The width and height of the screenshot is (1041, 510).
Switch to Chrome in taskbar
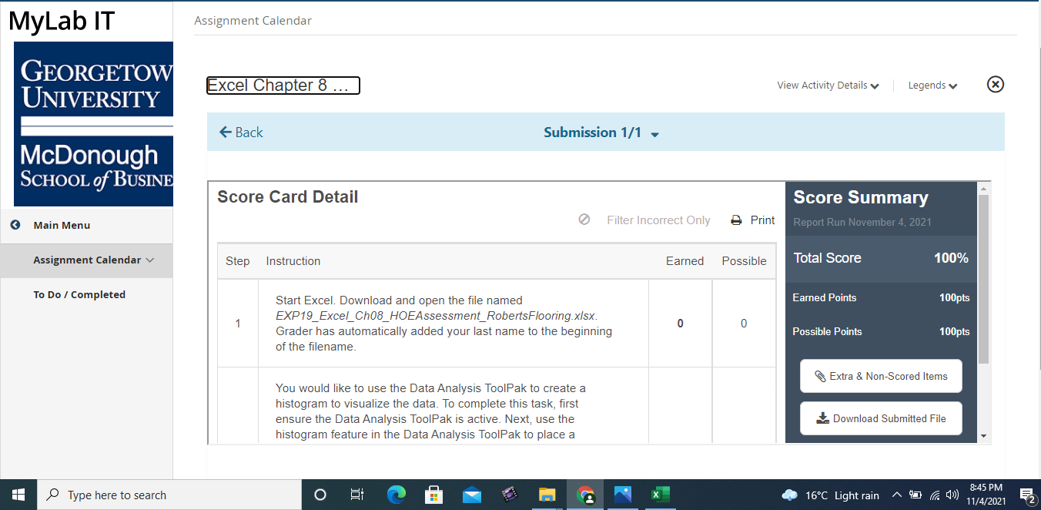click(x=585, y=495)
